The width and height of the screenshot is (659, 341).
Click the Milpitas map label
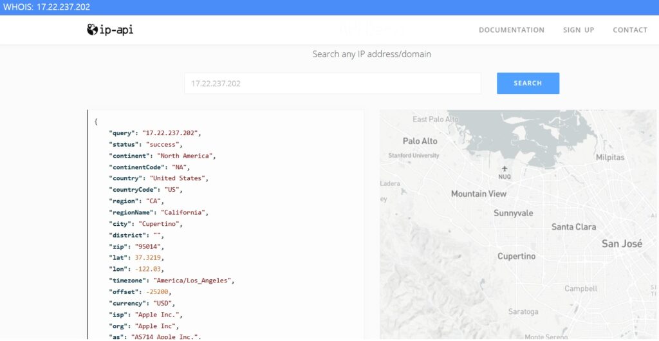coord(610,158)
